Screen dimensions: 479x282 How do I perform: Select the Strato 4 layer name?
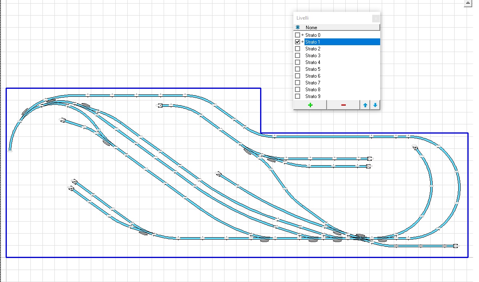point(313,62)
